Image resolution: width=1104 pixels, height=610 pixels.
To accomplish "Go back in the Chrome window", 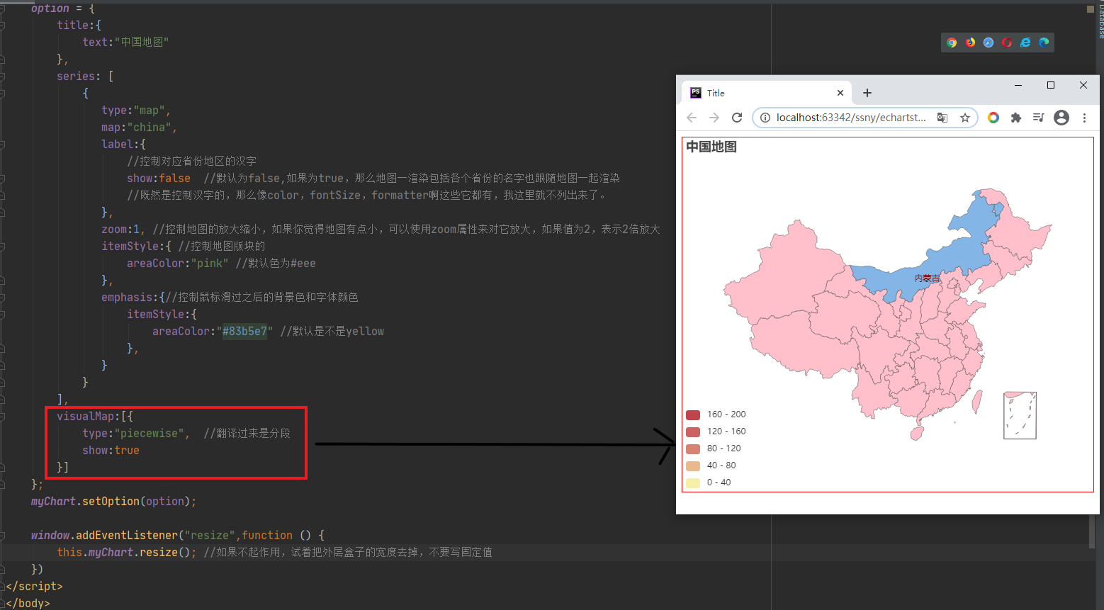I will [x=692, y=118].
